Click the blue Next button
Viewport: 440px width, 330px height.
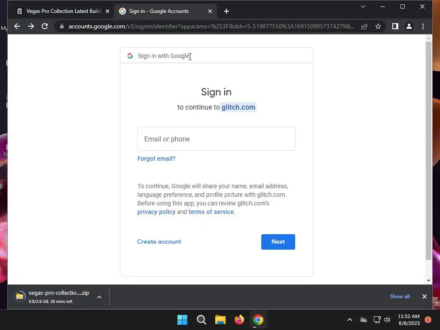278,242
